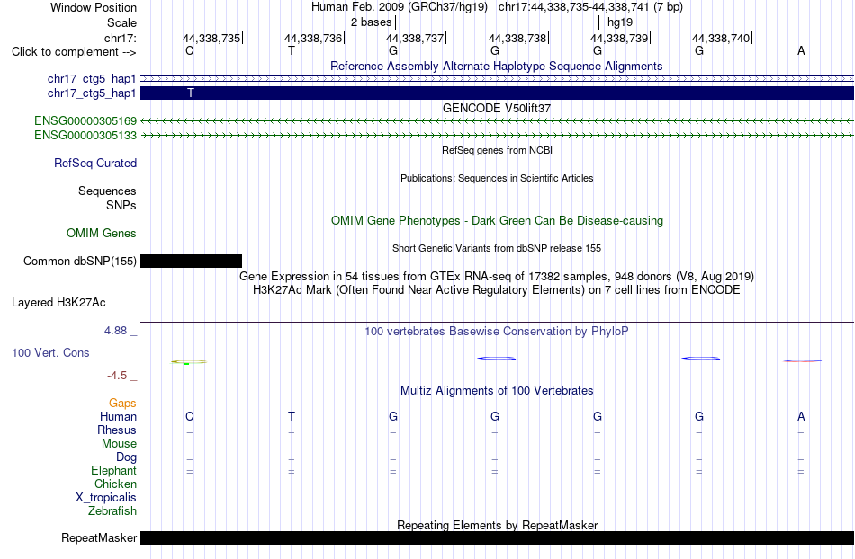
Task: Click 'Publications: Sequences in Scientific Articles' title
Action: coord(497,178)
